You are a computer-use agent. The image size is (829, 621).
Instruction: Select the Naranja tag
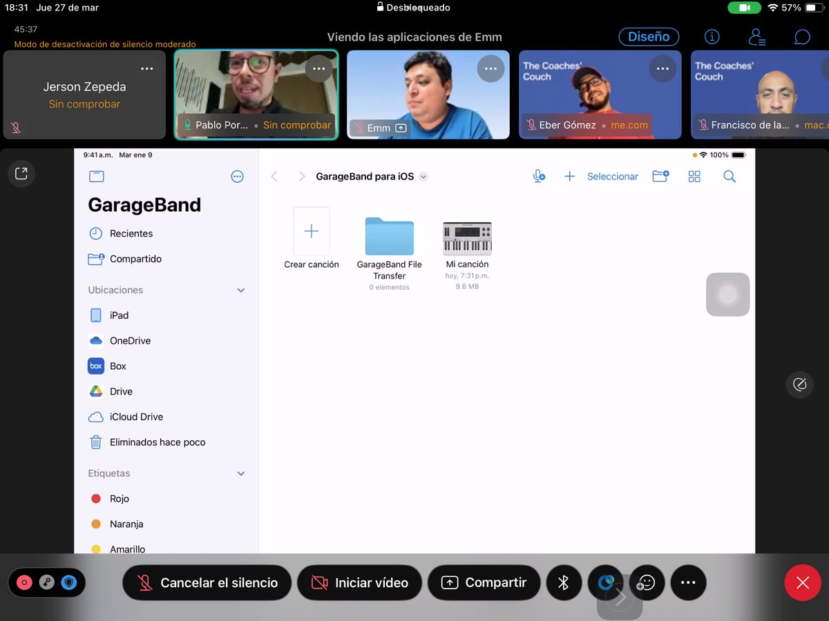166,524
